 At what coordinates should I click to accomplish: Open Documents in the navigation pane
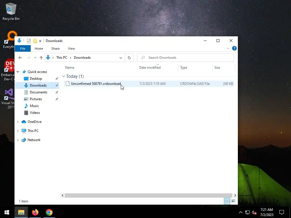click(x=38, y=92)
